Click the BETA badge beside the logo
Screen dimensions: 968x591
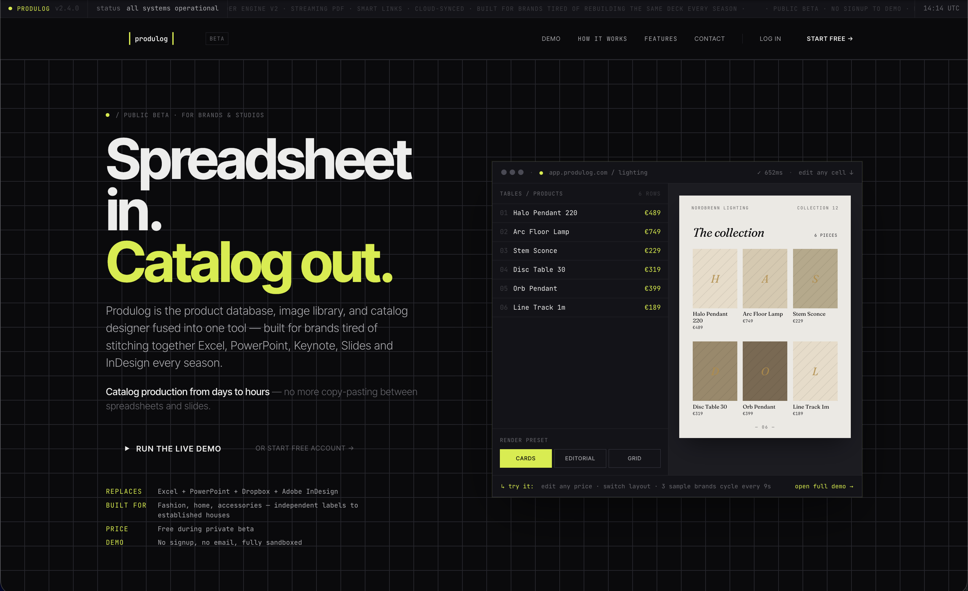(x=217, y=38)
